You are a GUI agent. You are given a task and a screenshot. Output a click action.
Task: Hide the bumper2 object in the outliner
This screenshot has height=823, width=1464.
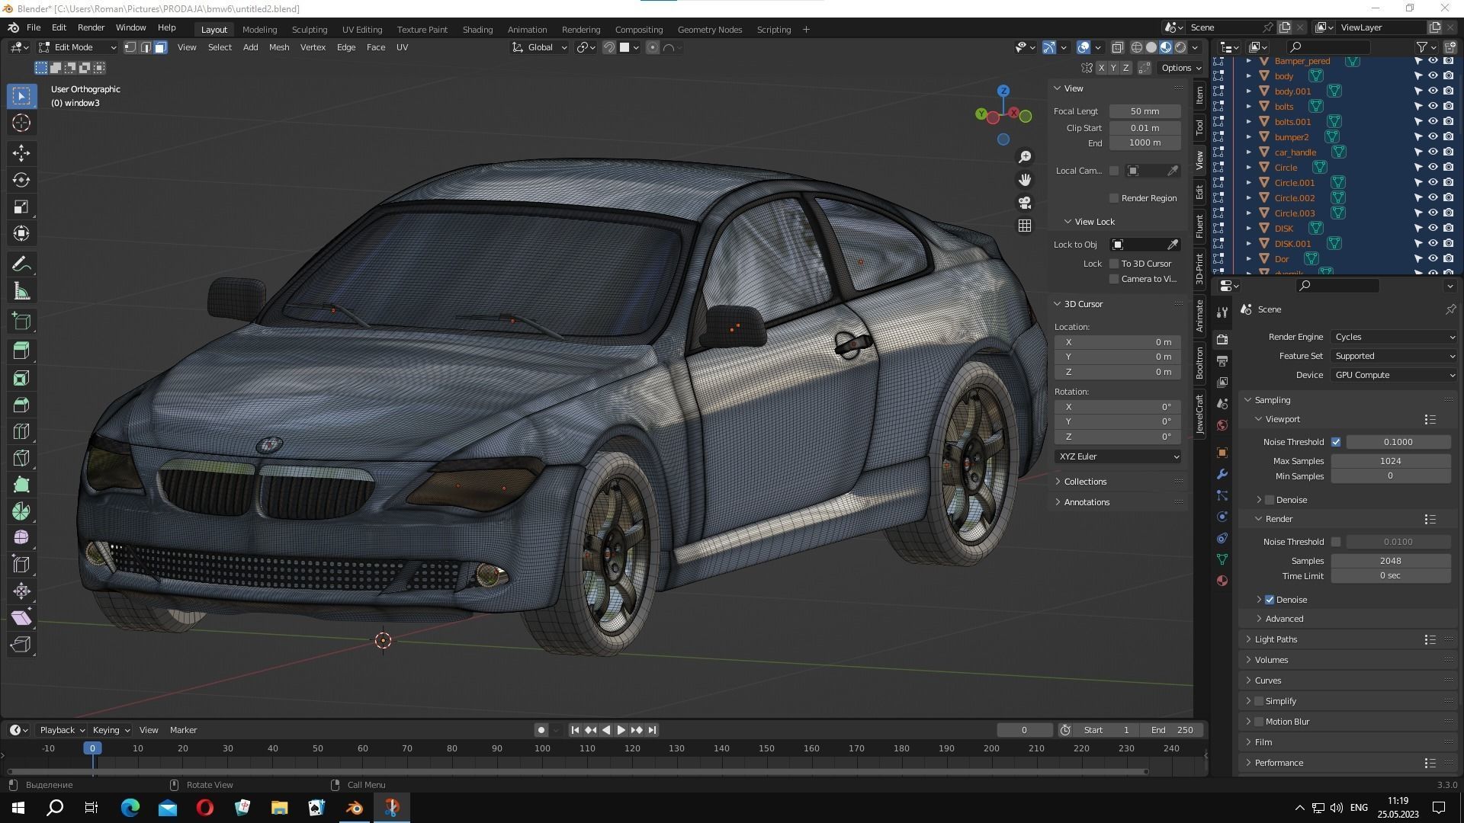coord(1433,136)
